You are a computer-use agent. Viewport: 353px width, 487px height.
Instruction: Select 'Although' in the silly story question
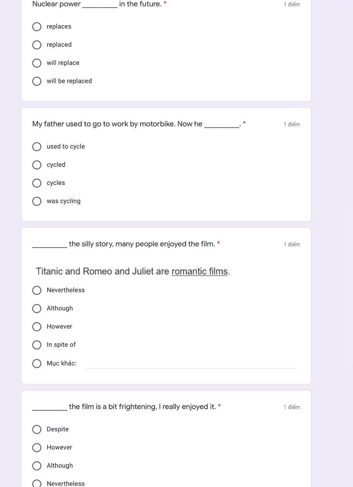coord(37,308)
